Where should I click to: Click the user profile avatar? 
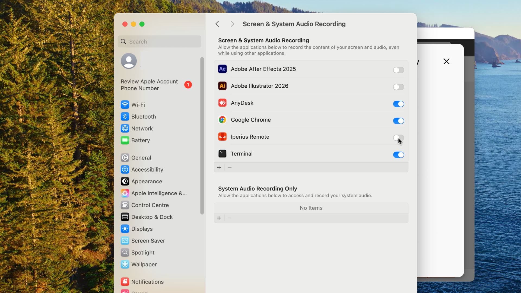pos(129,61)
